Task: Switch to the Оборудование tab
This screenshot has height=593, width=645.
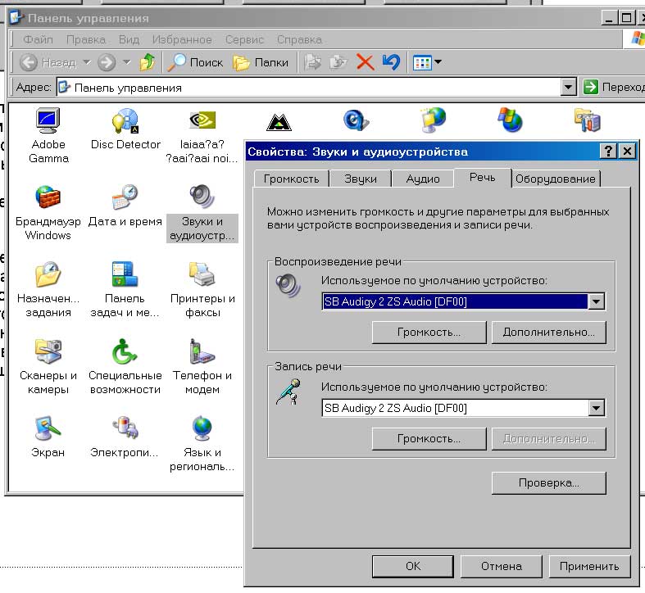Action: 556,179
